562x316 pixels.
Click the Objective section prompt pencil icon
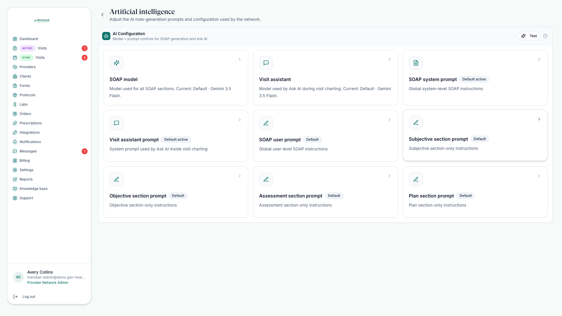[116, 179]
